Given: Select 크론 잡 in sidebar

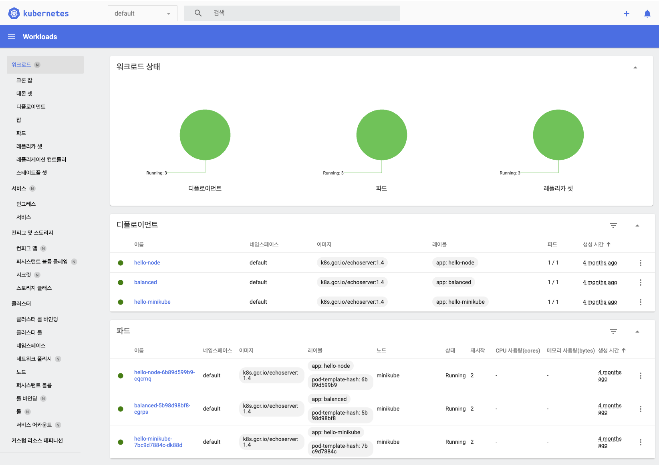Looking at the screenshot, I should pyautogui.click(x=24, y=80).
